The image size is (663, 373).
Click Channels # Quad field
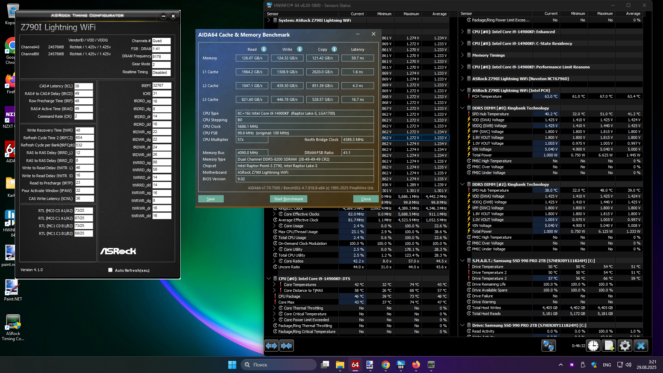161,41
